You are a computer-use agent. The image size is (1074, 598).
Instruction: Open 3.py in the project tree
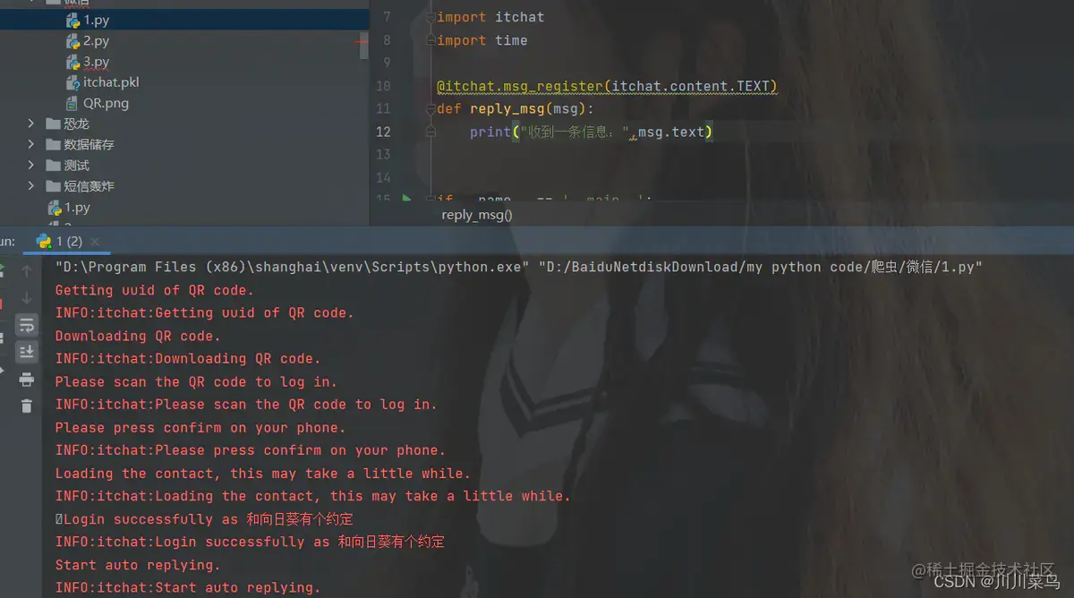click(x=96, y=62)
